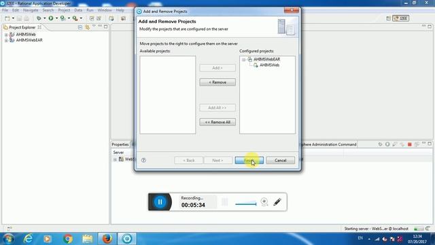The image size is (435, 245).
Task: Click the Finish button in the dialog
Action: (249, 161)
